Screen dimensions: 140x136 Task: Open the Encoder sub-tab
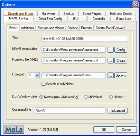click(x=87, y=28)
